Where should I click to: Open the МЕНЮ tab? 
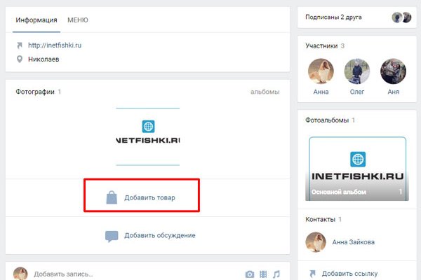point(78,20)
